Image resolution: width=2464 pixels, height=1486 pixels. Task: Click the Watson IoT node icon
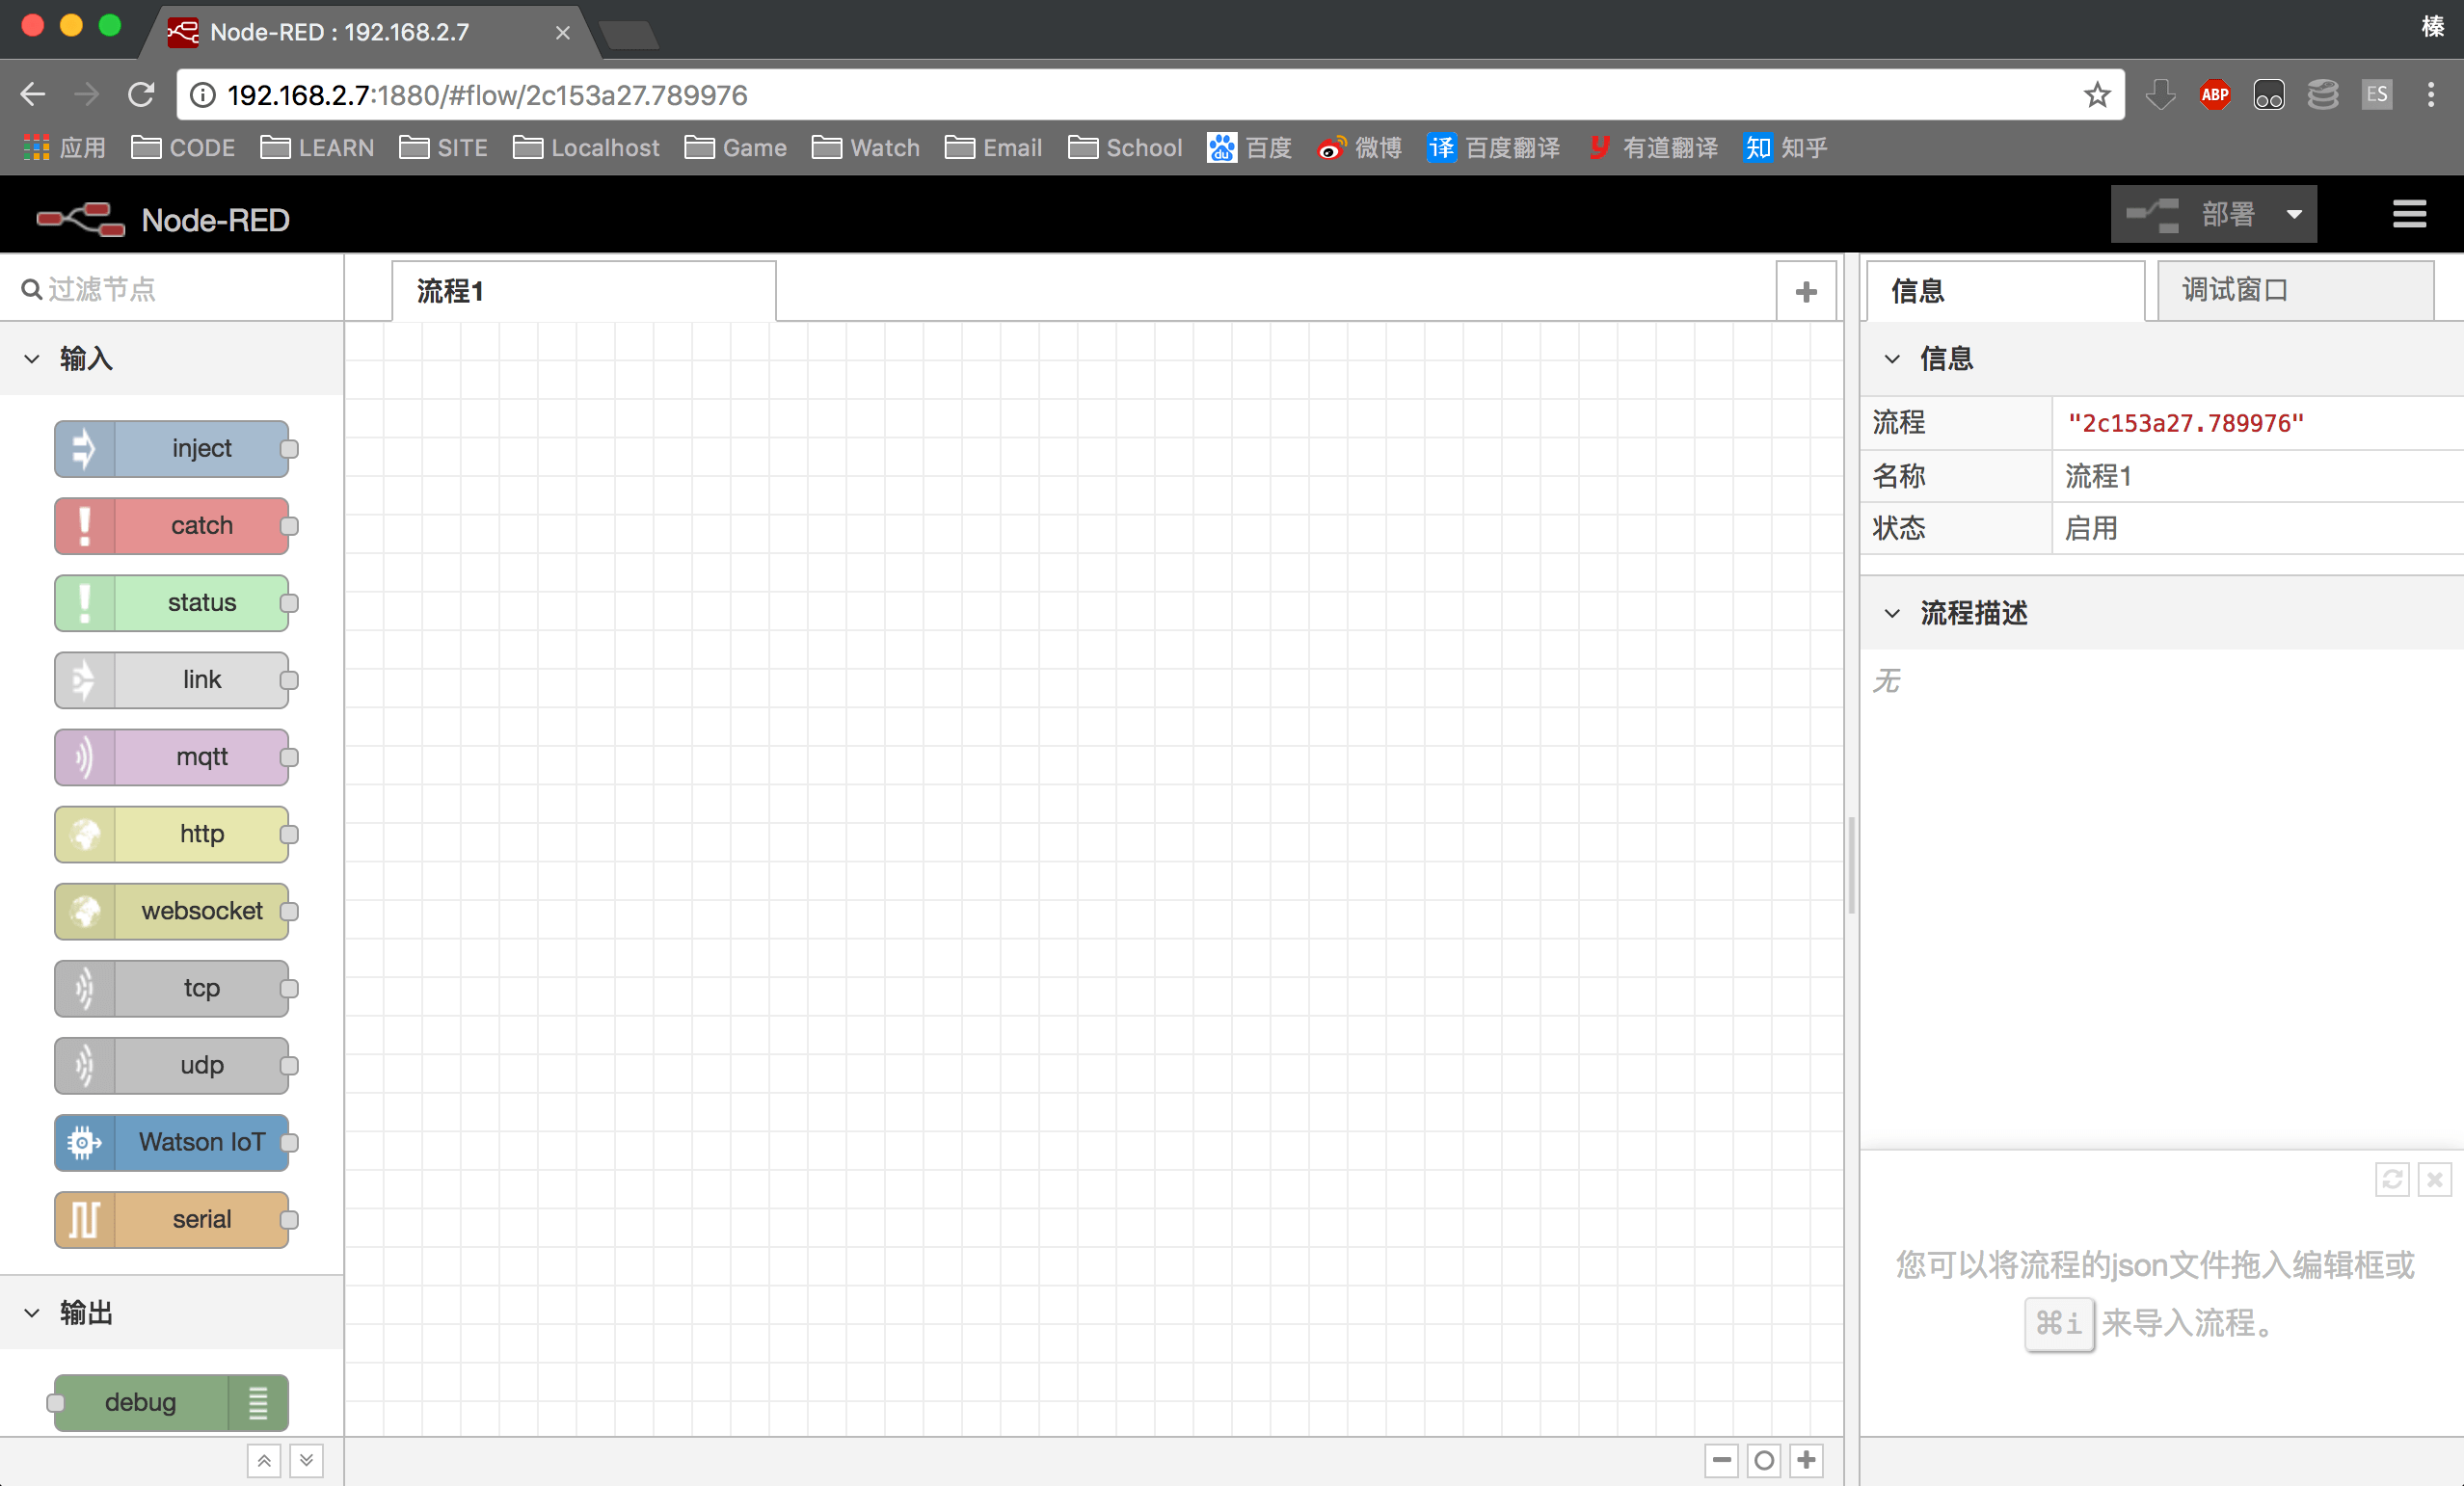pyautogui.click(x=83, y=1141)
